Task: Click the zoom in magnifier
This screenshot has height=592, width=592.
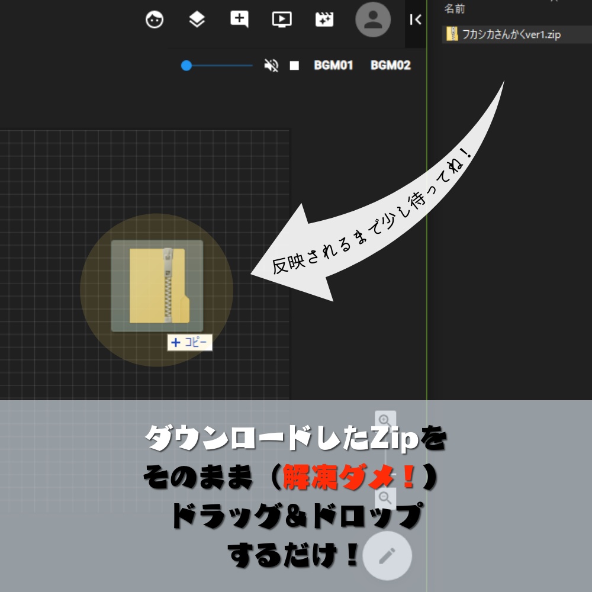Action: pyautogui.click(x=385, y=420)
